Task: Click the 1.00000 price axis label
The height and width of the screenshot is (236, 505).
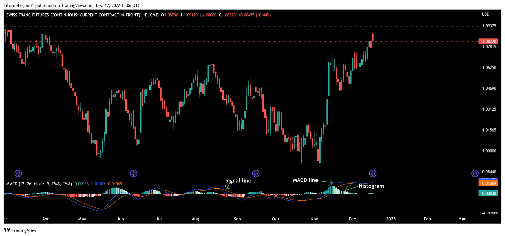Action: point(489,151)
